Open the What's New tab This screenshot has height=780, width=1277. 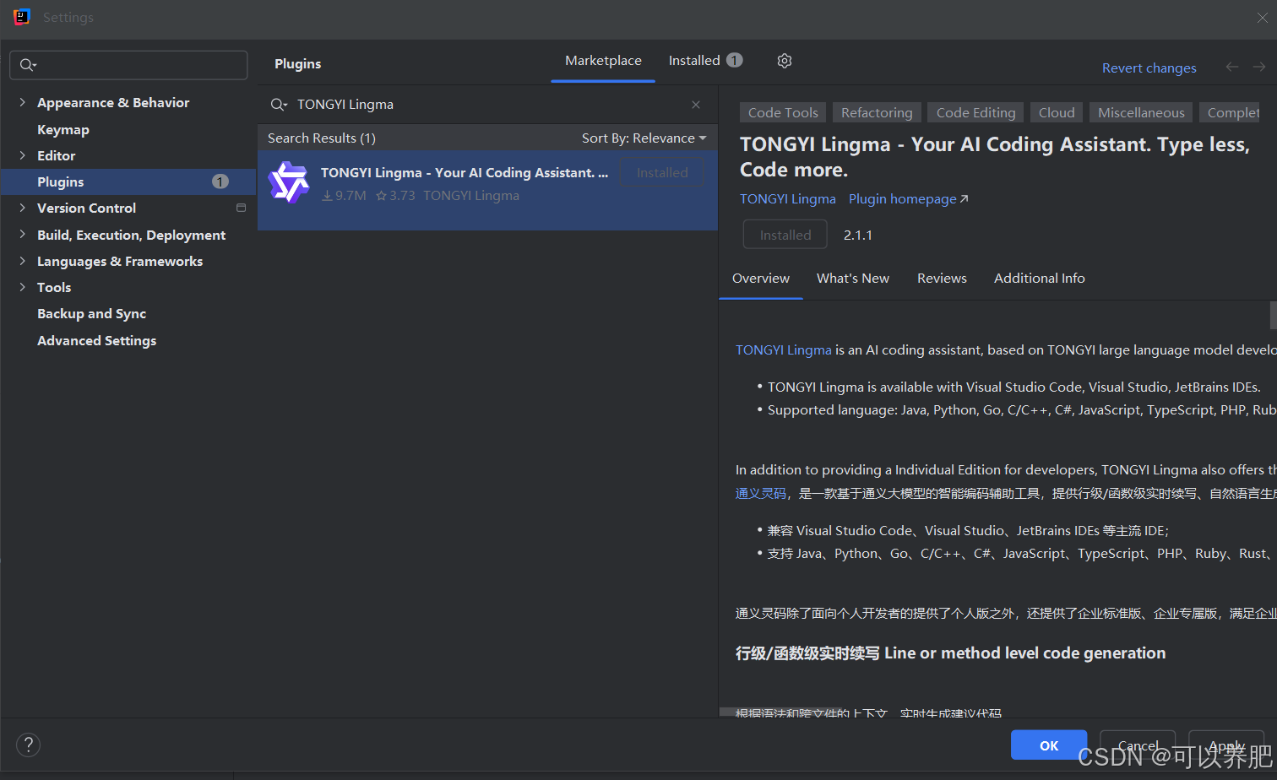pos(853,279)
